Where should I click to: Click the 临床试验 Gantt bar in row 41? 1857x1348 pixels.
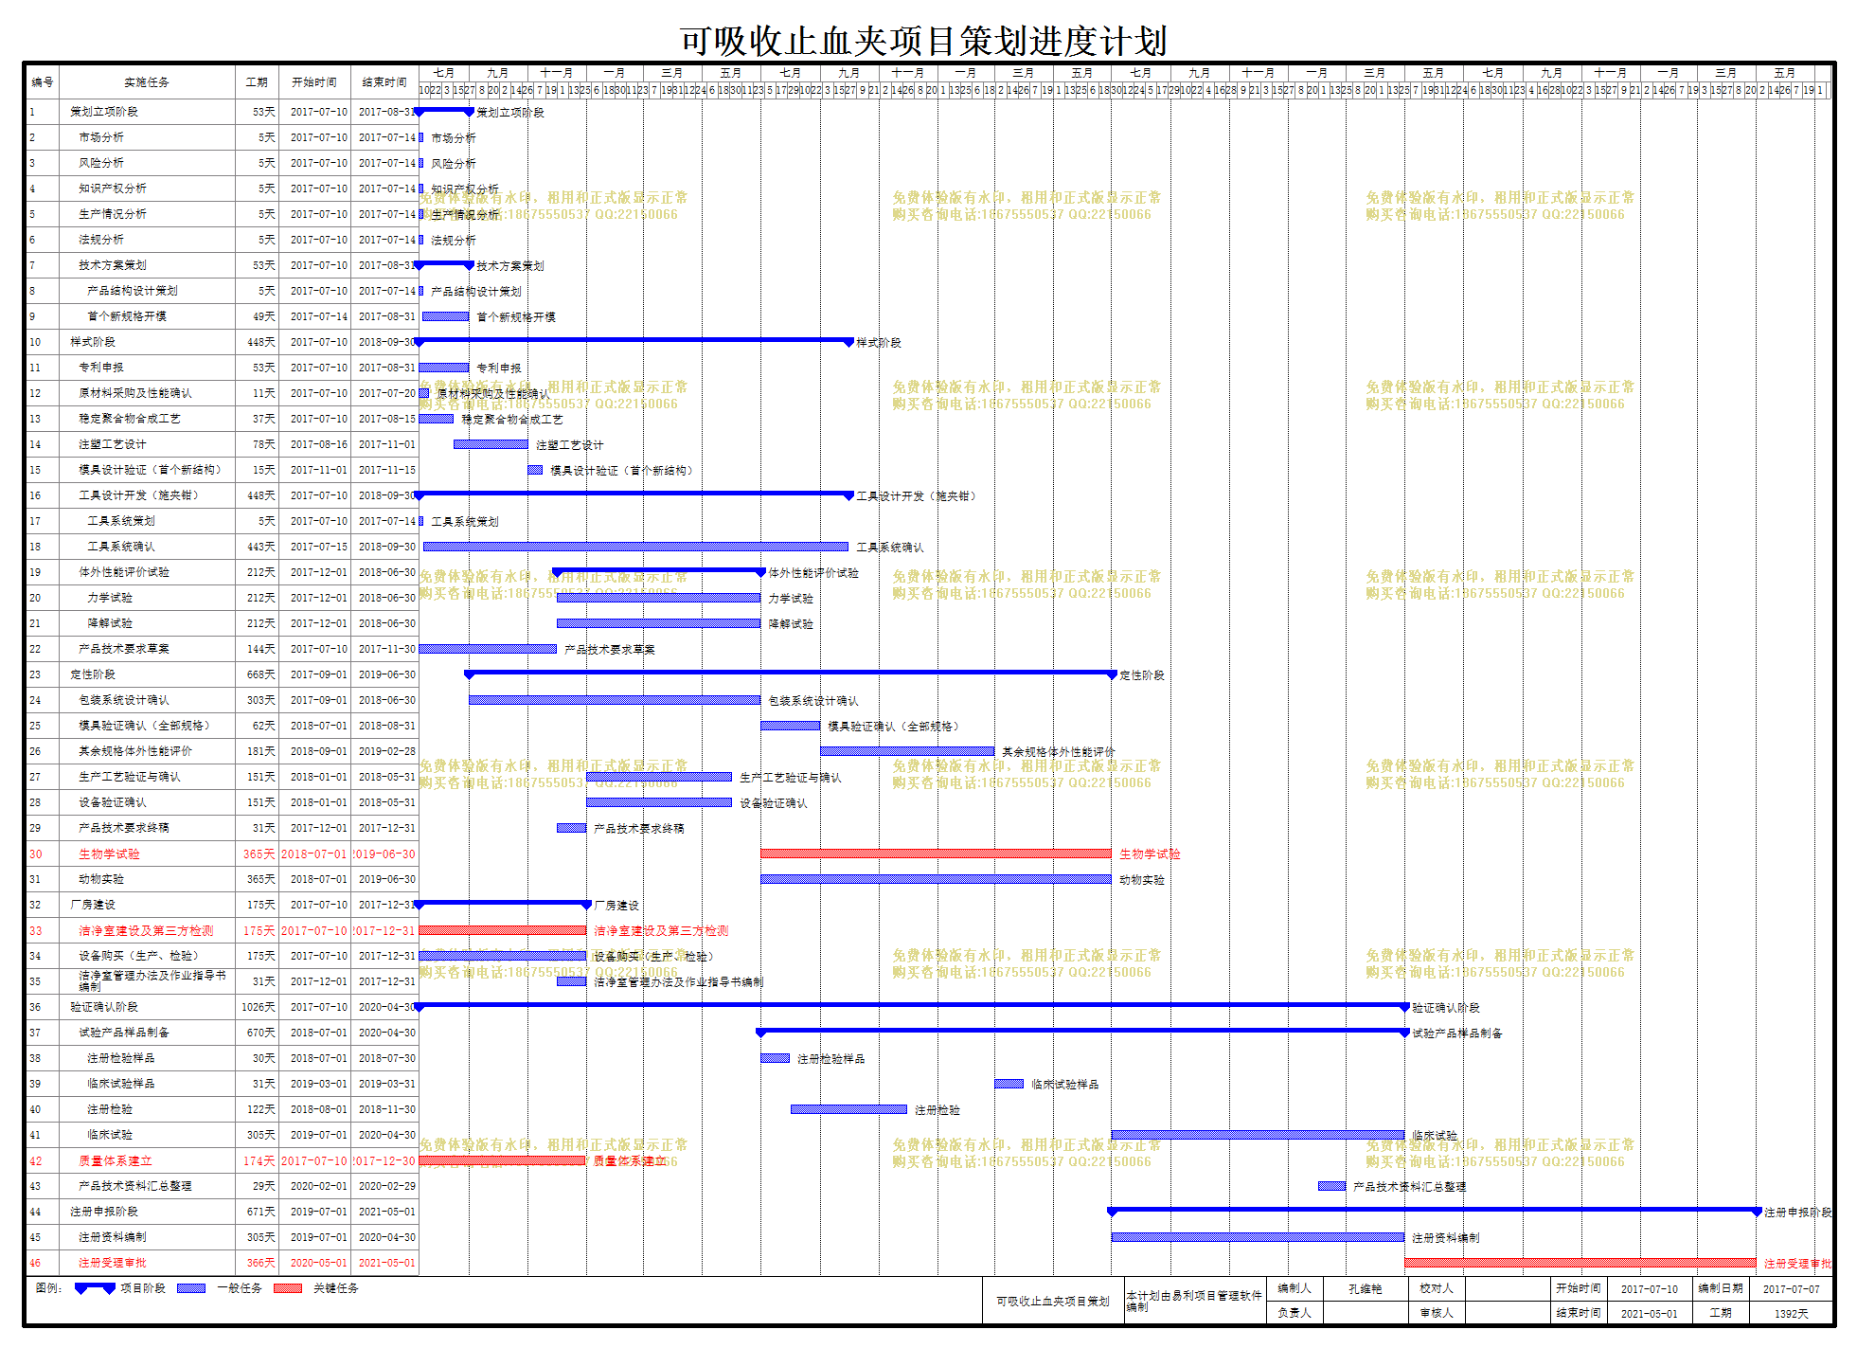coord(1258,1135)
